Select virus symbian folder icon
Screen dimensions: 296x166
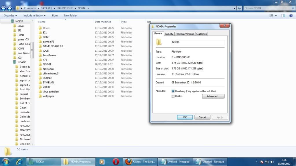[40, 92]
